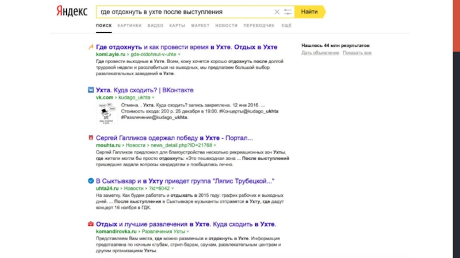Viewport: 460px width, 258px height.
Task: Click the mouhta.ru site favicon
Action: click(91, 138)
